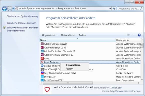
Task: Go back with the blue arrow button
Action: pyautogui.click(x=4, y=9)
